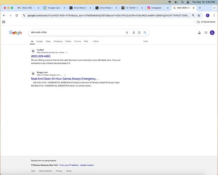Click the browser forward arrow
Screen dimensions: 218x175
point(11,16)
